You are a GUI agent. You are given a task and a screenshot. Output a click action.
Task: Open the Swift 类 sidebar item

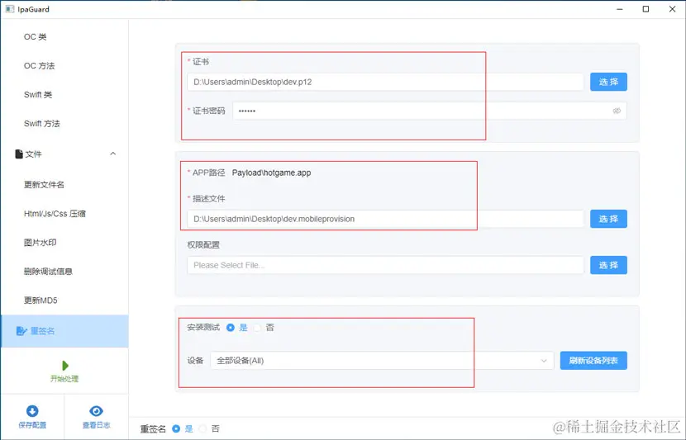click(38, 95)
